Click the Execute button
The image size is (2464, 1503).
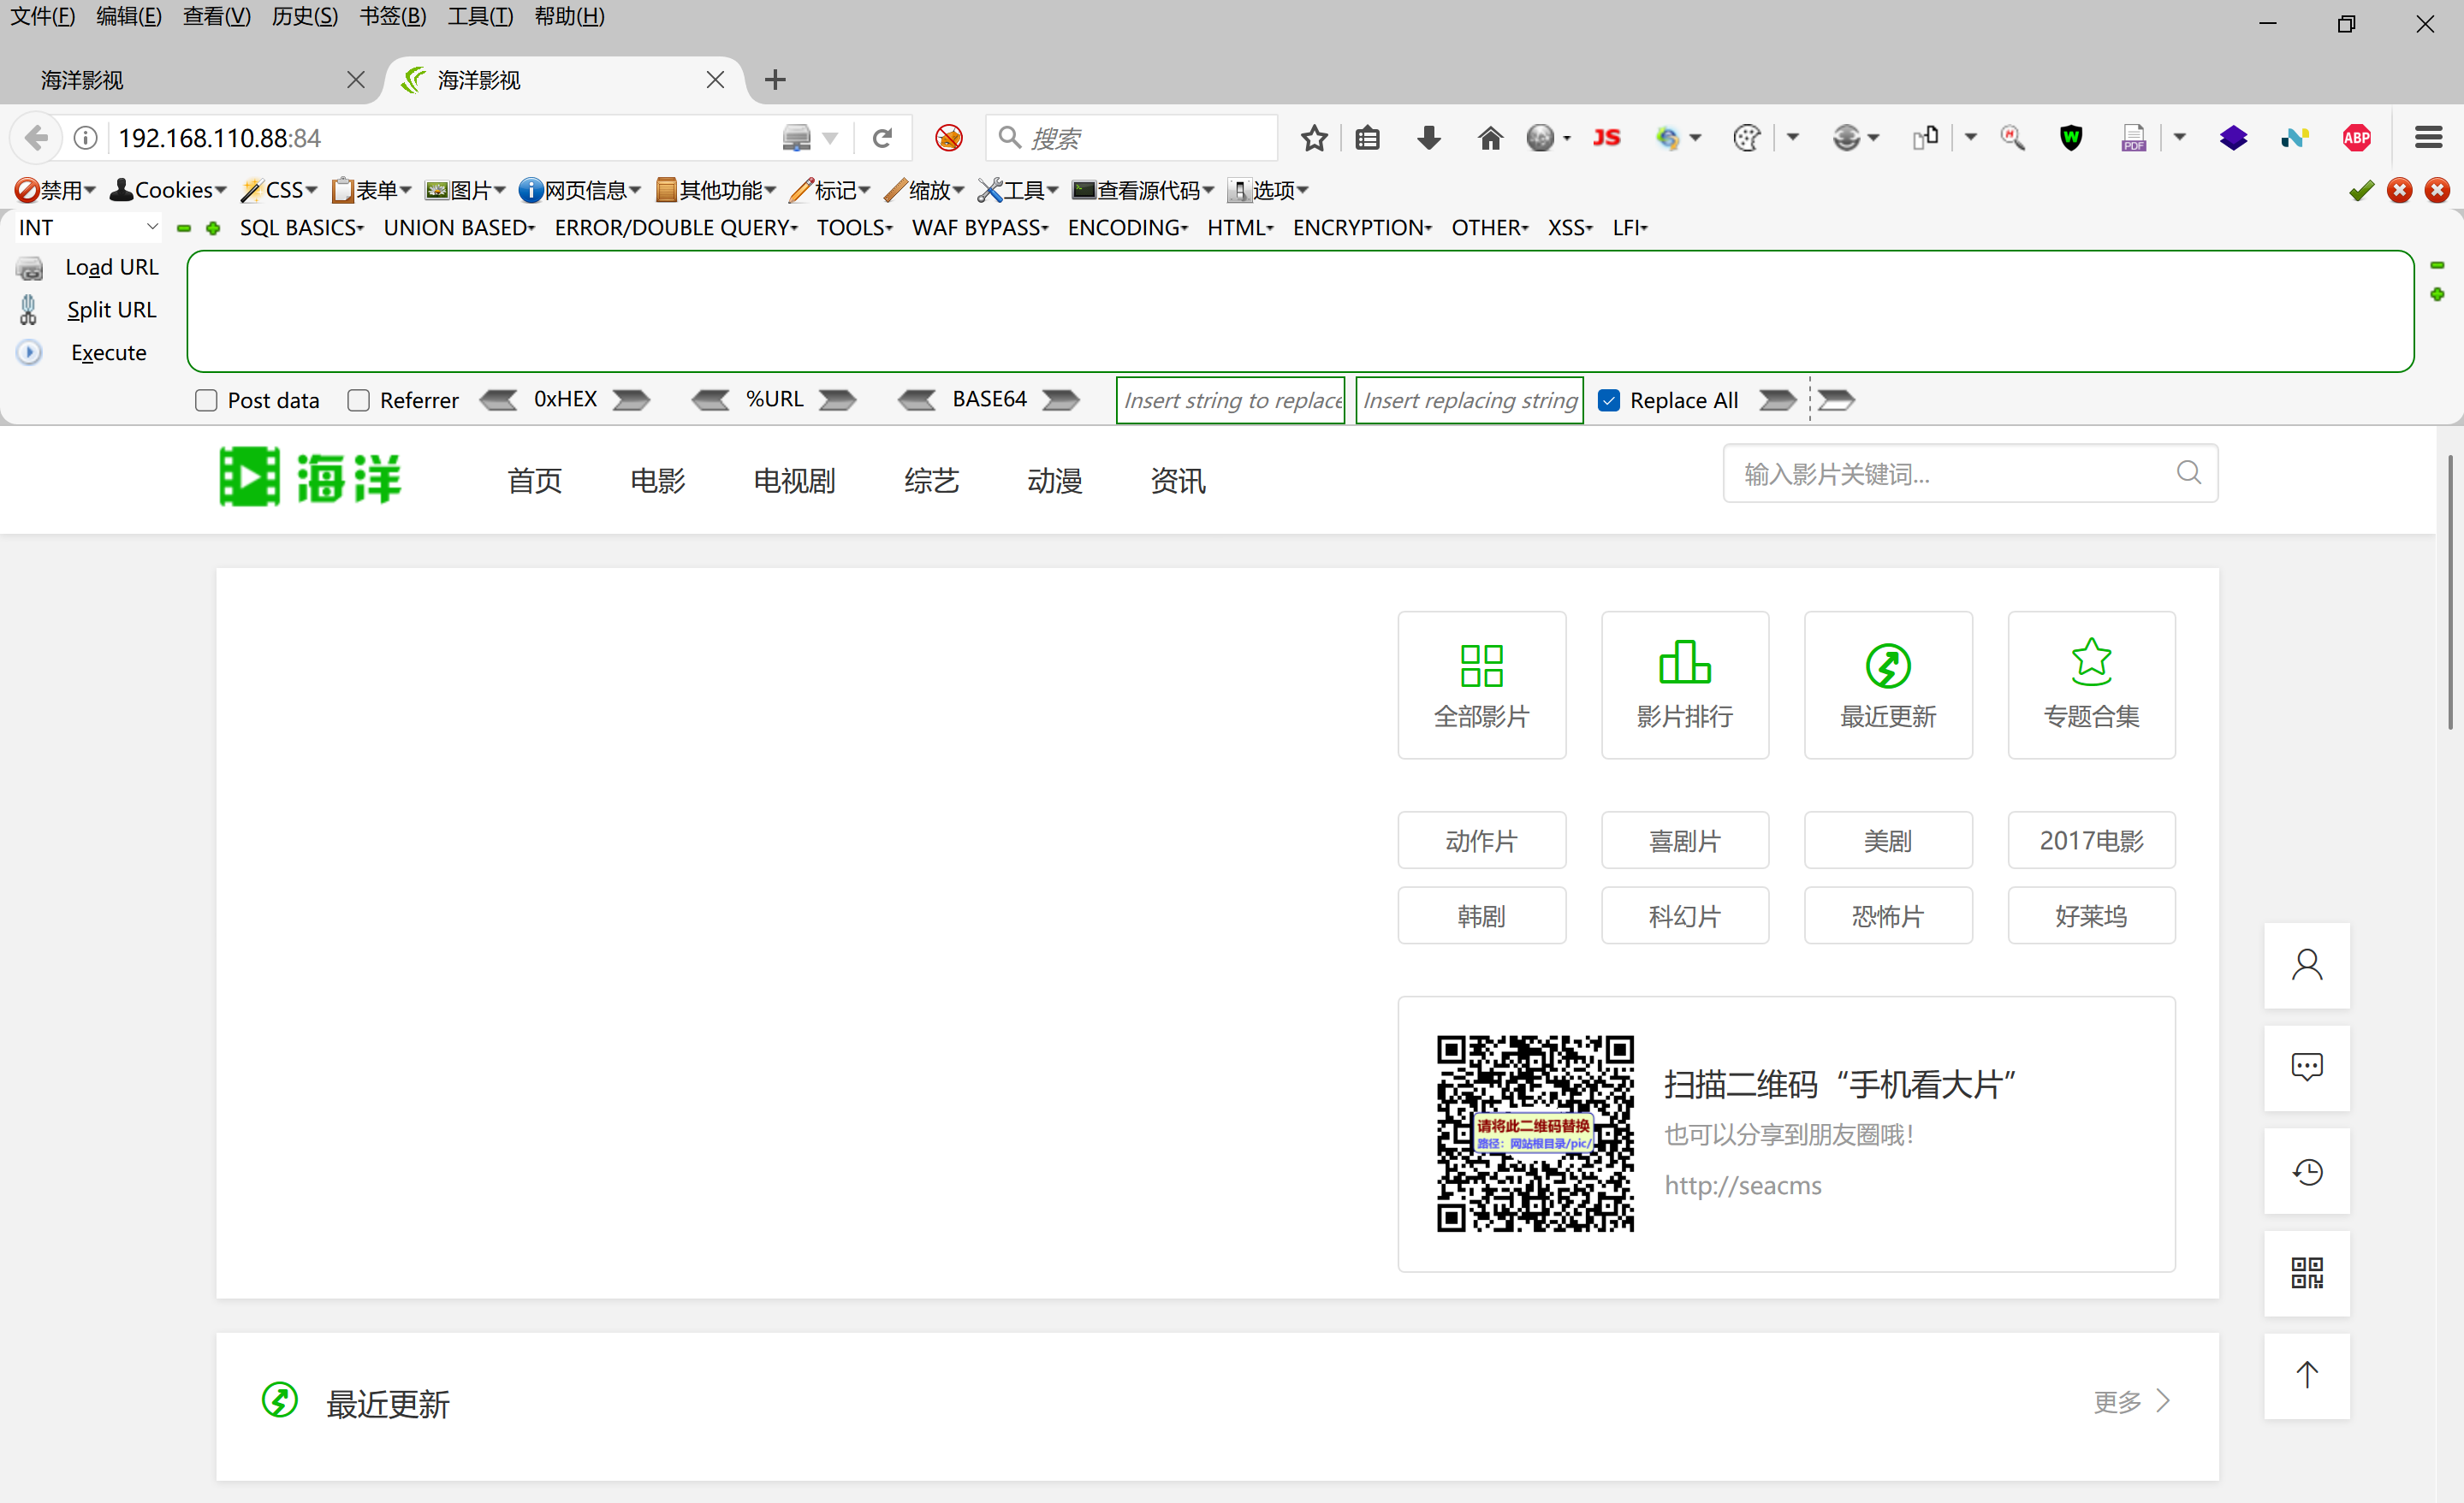pyautogui.click(x=108, y=352)
